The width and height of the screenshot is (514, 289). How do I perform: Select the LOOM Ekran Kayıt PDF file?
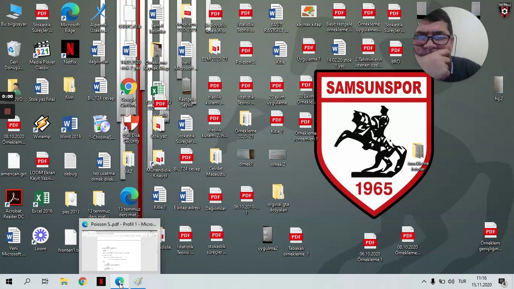[42, 167]
